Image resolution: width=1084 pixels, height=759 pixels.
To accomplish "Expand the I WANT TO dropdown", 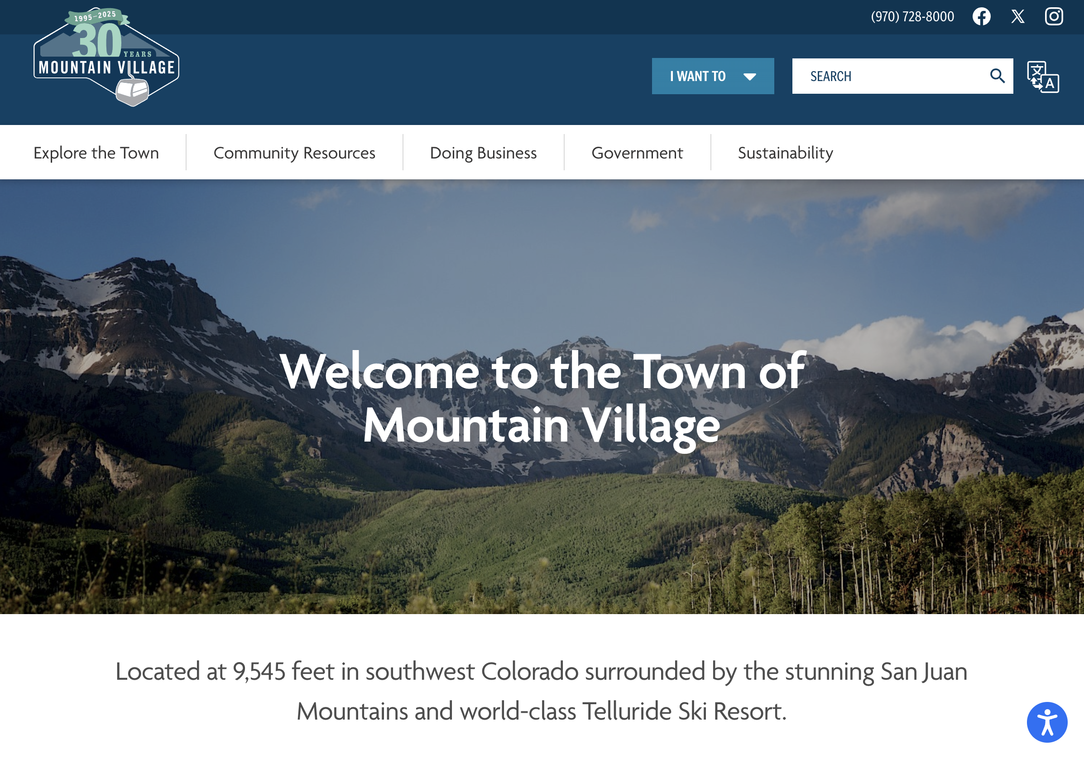I will coord(712,76).
